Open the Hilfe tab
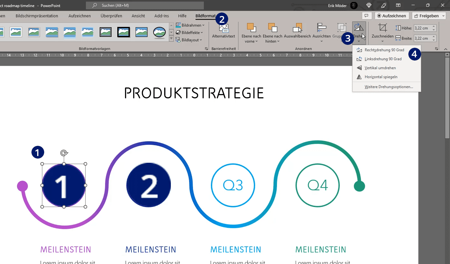450x264 pixels. 182,16
